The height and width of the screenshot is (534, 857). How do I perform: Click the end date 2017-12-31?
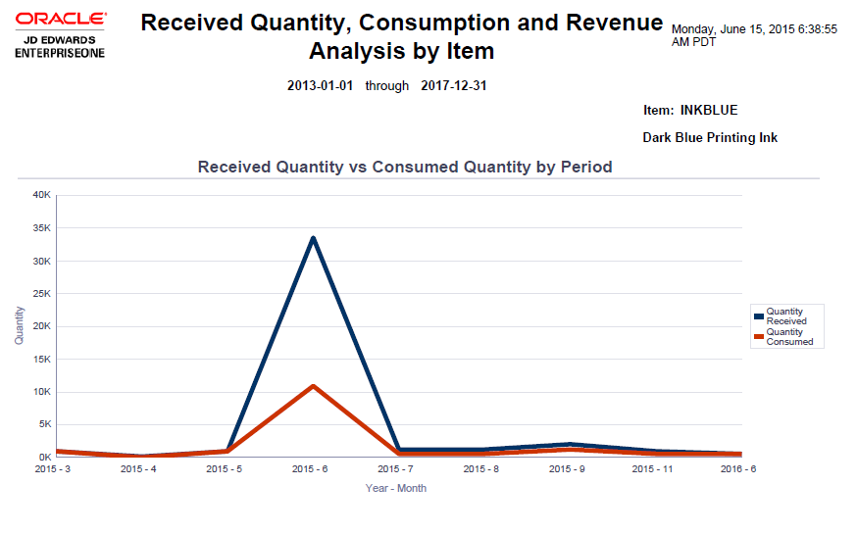454,85
